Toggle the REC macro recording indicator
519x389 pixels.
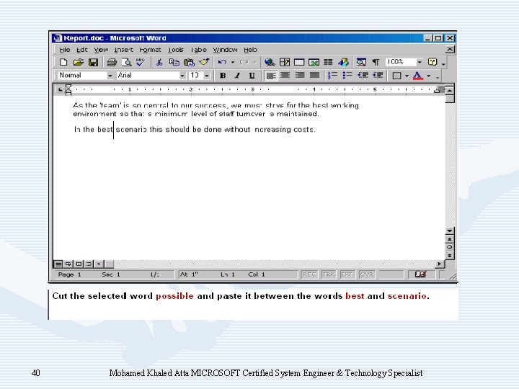pos(309,274)
